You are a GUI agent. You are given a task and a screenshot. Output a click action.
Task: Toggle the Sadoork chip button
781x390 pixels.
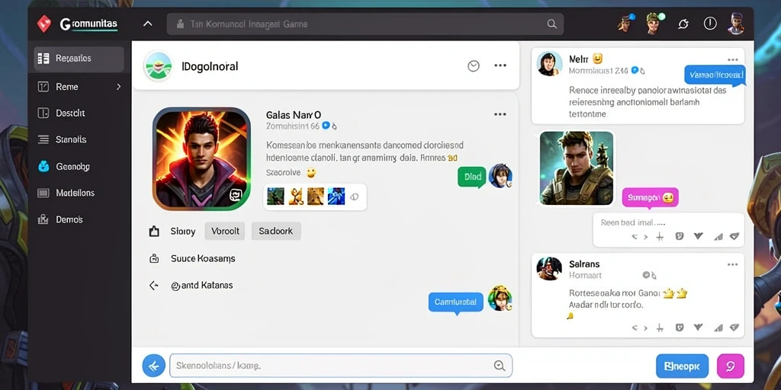pos(276,232)
